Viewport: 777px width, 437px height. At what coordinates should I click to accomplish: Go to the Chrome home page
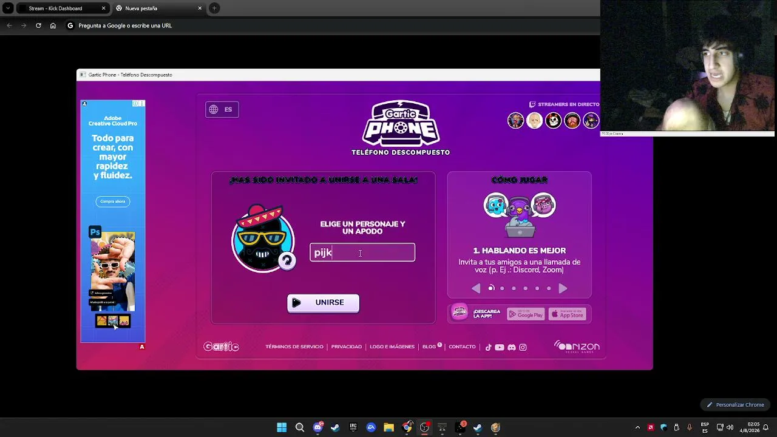[53, 25]
